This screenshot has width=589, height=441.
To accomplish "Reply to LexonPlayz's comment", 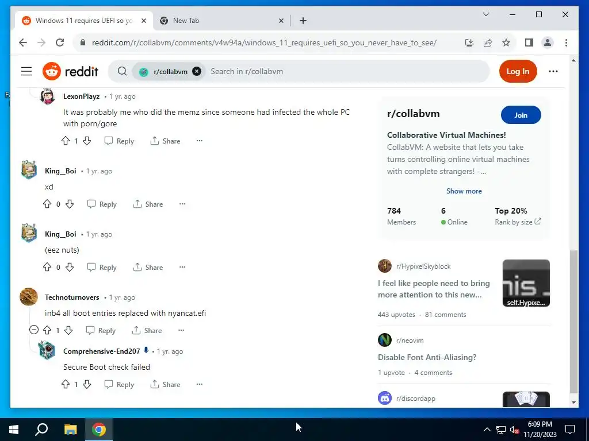I will pos(119,141).
